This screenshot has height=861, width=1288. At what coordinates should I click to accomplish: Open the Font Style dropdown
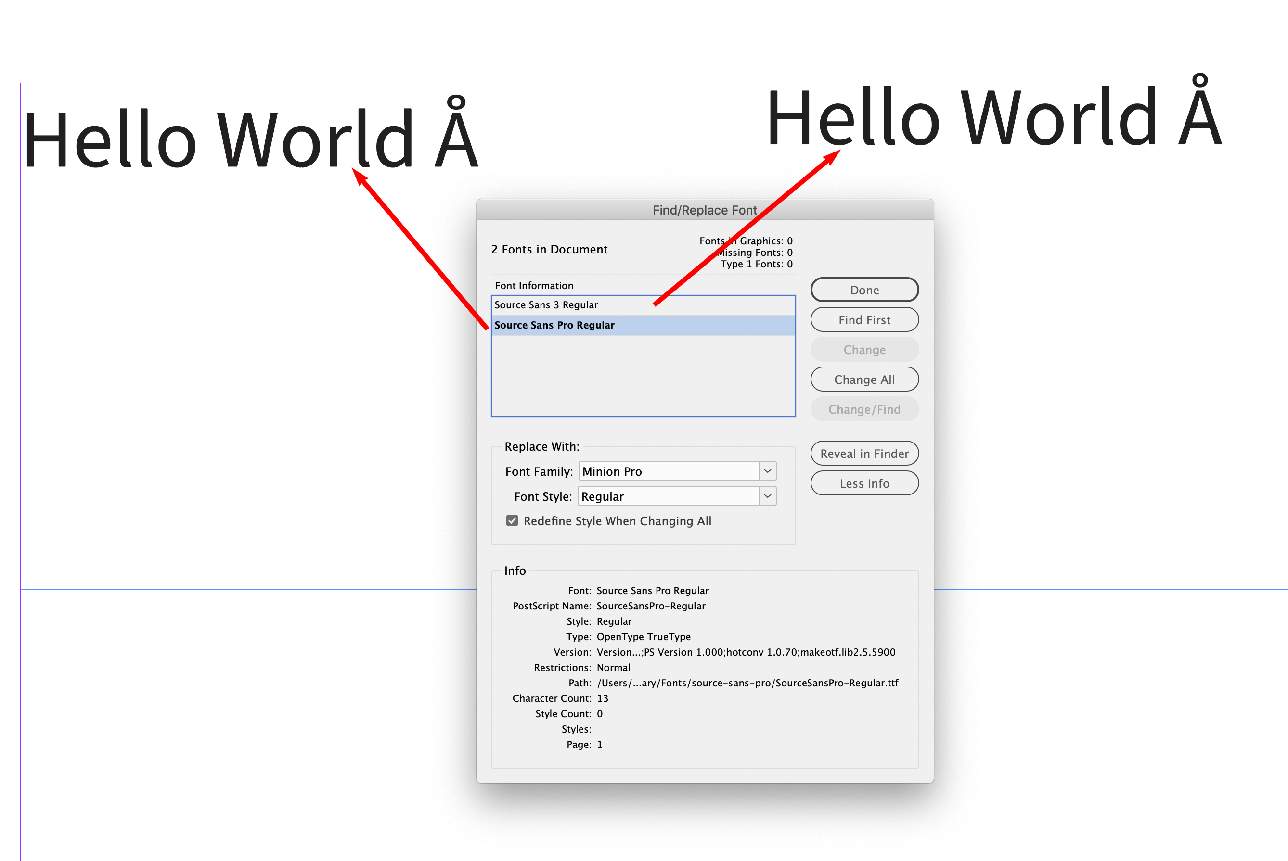[x=767, y=496]
